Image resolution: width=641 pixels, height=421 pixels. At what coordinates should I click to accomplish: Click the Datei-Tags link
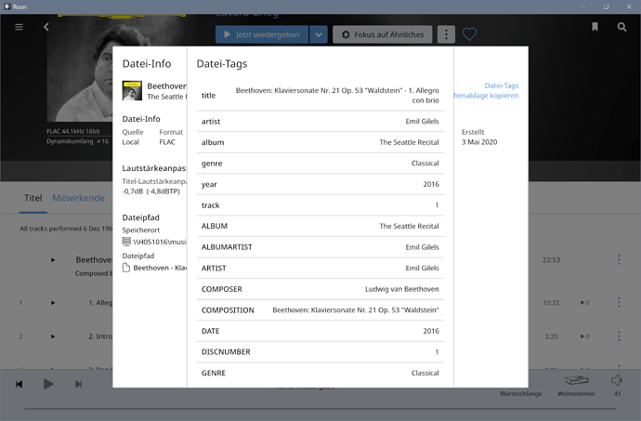(x=502, y=86)
